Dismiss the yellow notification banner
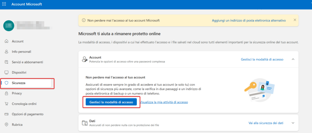Image resolution: width=312 pixels, height=133 pixels. click(x=295, y=20)
